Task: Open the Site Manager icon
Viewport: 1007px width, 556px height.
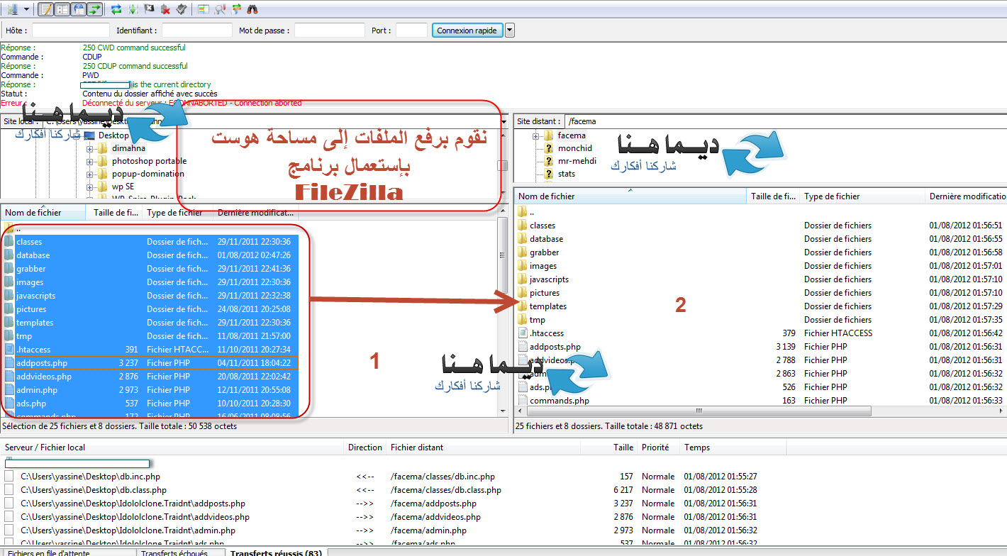Action: coord(11,9)
